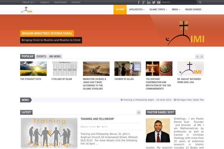Expand the Islamic Topics menu
224x149 pixels.
158,9
